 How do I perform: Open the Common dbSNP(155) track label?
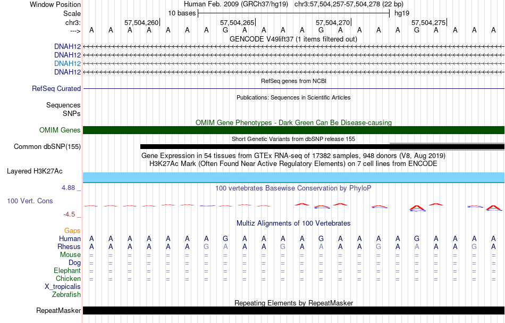pyautogui.click(x=47, y=147)
